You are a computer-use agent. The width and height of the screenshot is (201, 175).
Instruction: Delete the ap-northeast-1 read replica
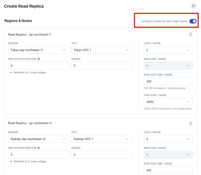point(191,35)
